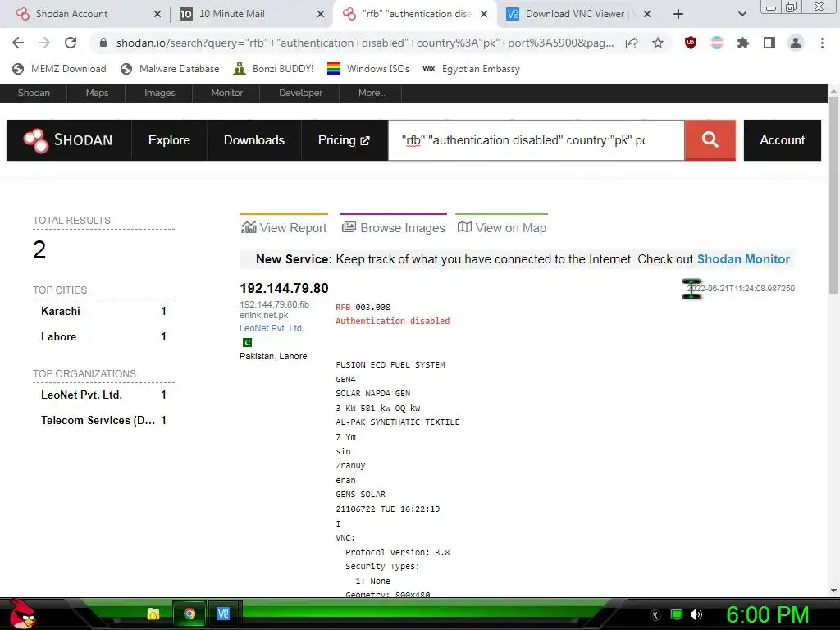Open Maps in the top bar
The width and height of the screenshot is (840, 630).
[97, 94]
